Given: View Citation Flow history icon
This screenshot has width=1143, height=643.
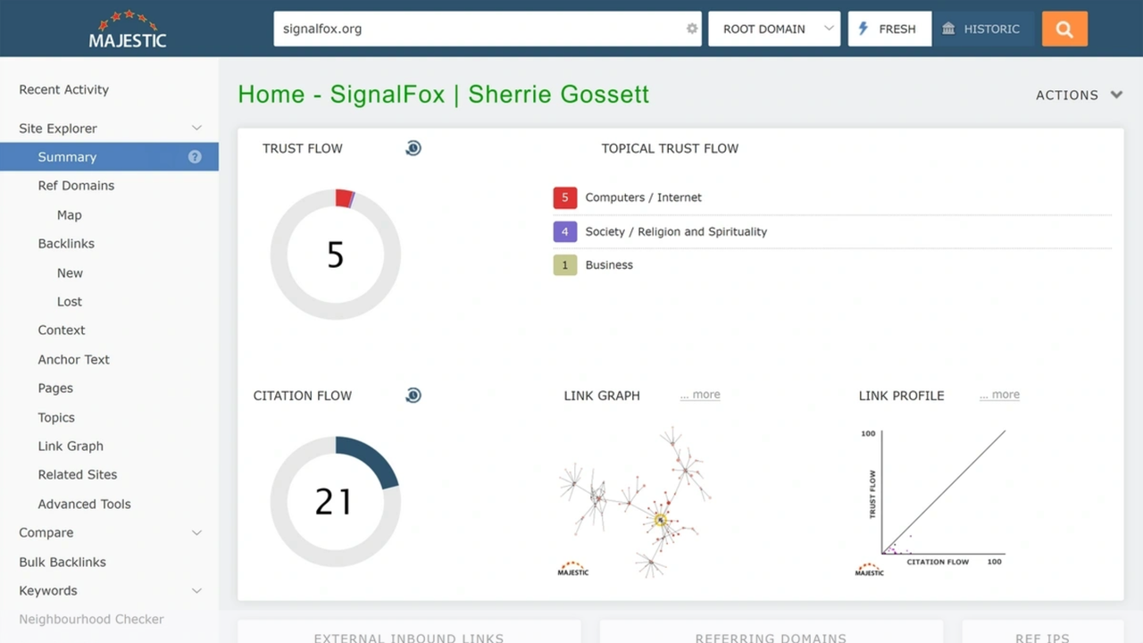Looking at the screenshot, I should coord(413,396).
